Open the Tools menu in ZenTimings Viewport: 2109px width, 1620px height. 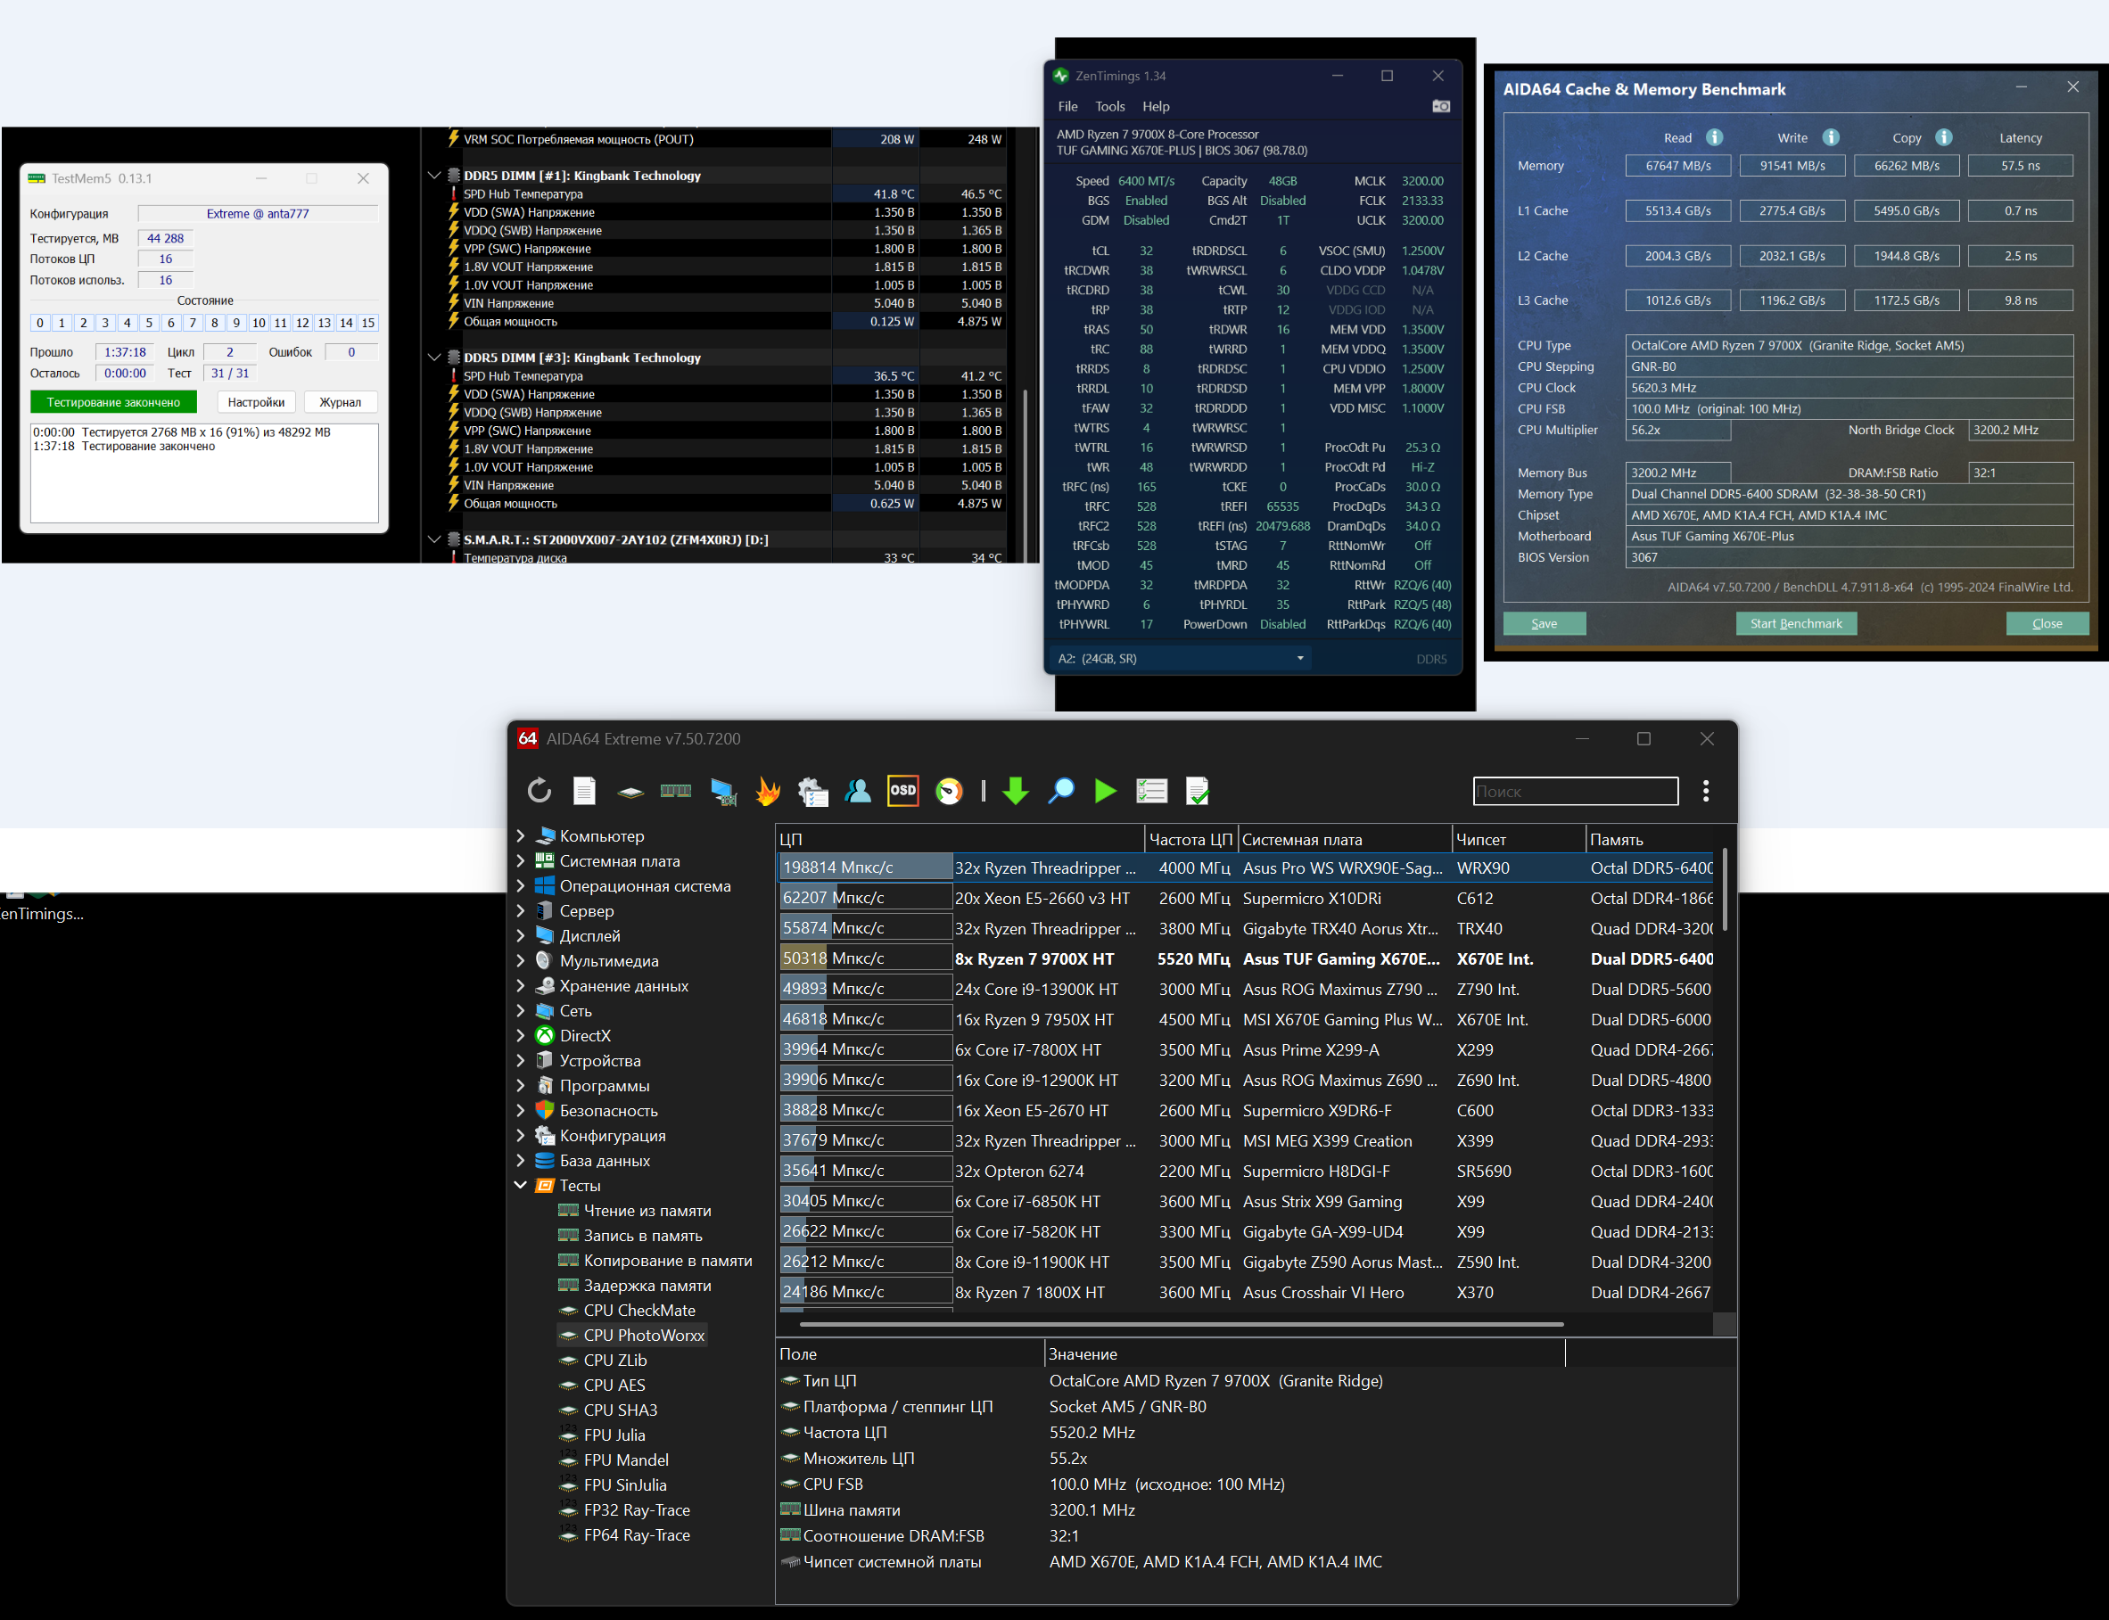point(1109,106)
